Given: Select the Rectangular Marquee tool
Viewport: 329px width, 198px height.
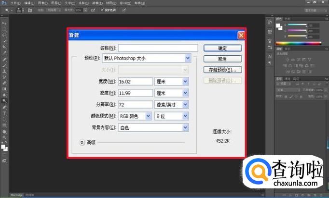Looking at the screenshot, I should click(x=4, y=29).
